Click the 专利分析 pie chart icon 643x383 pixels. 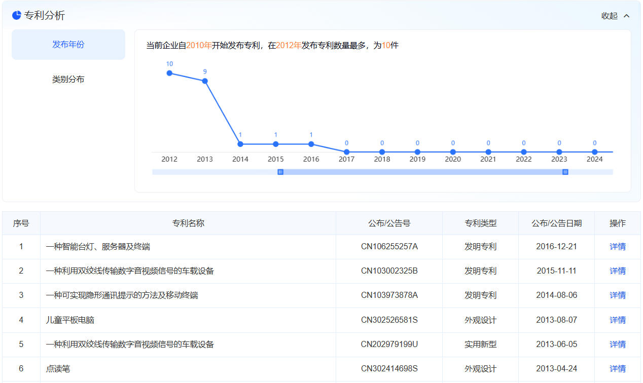point(16,15)
